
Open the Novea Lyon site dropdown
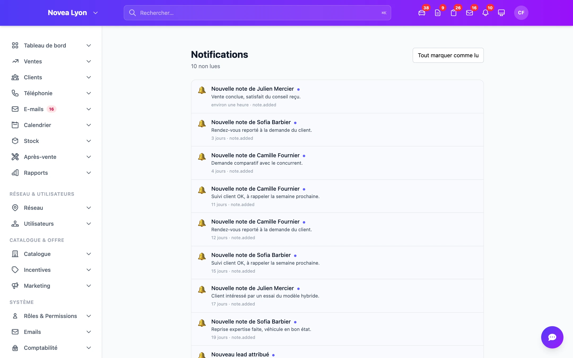click(x=73, y=13)
